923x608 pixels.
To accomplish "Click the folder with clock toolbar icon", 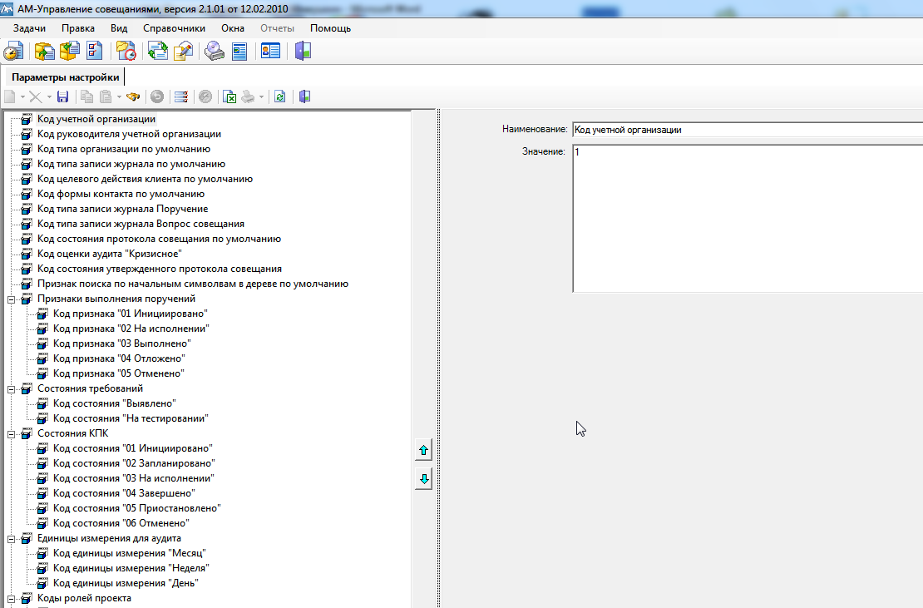I will point(126,52).
